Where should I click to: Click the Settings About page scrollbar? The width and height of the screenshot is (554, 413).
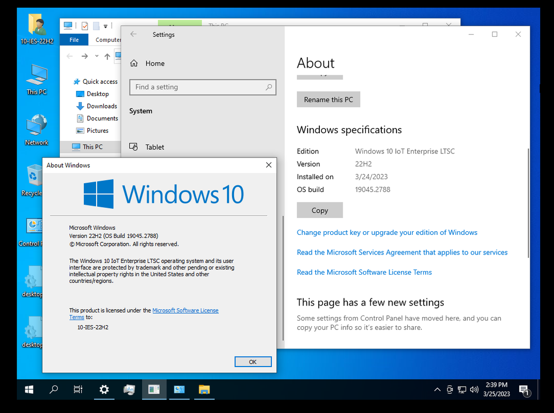point(528,203)
